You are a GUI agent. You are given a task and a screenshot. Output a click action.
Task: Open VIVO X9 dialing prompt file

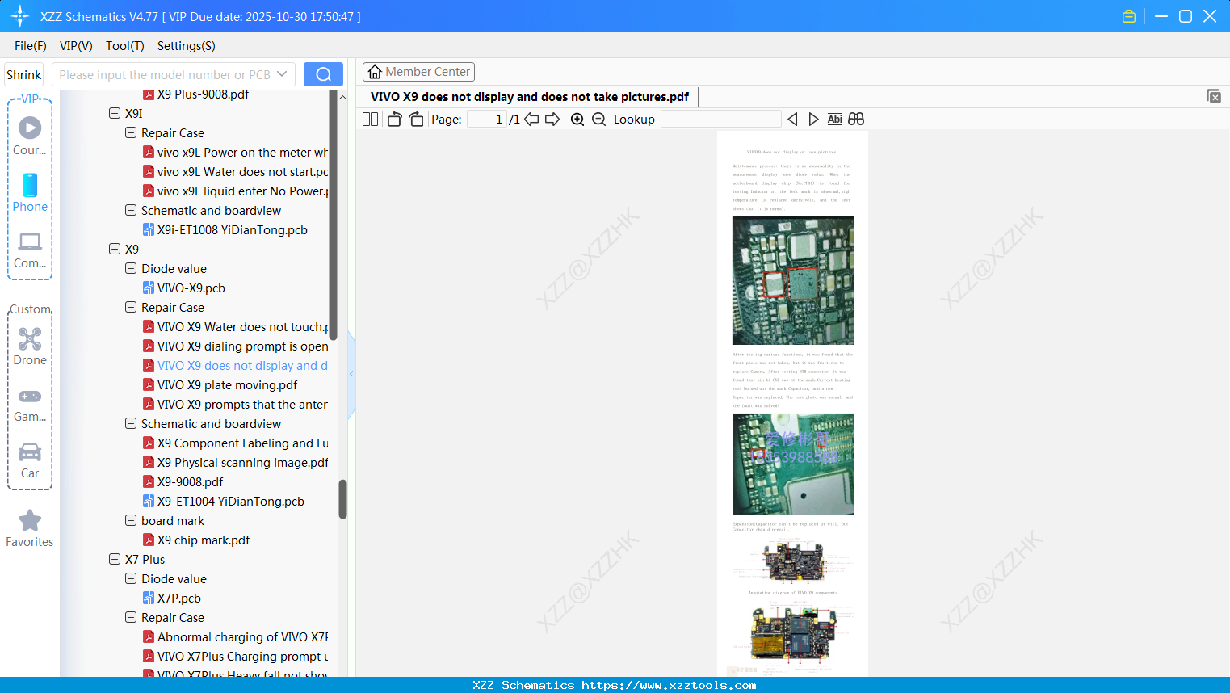coord(236,346)
